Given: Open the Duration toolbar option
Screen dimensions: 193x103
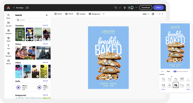Looking at the screenshot, I should (81, 14).
